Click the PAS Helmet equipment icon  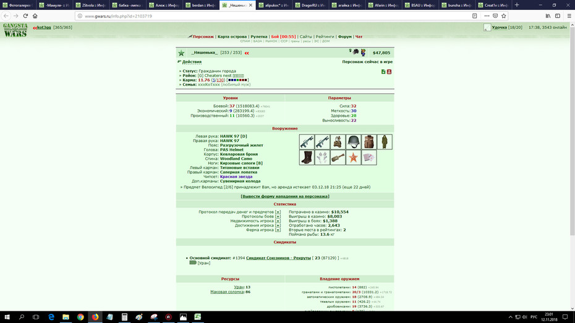click(354, 141)
